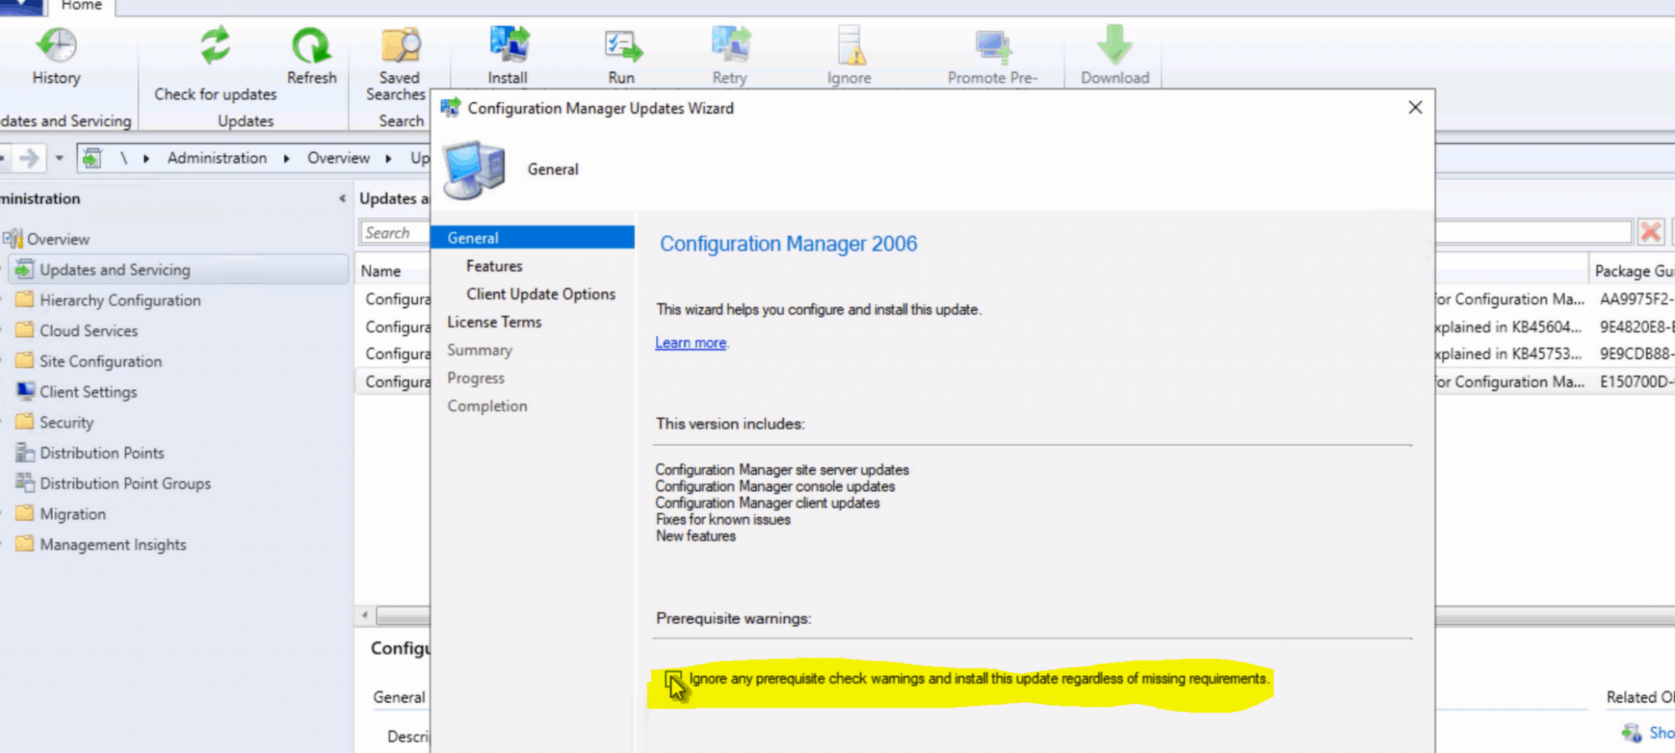This screenshot has height=753, width=1675.
Task: Select the Distribution Point Groups node
Action: [125, 484]
